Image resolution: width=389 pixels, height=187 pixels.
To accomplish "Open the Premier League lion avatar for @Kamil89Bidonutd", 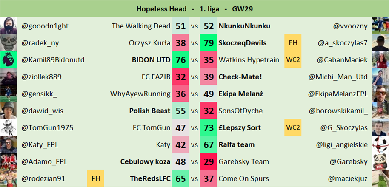I will click(x=9, y=60).
